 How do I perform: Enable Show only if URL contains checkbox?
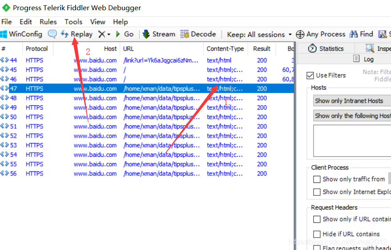[x=317, y=219]
